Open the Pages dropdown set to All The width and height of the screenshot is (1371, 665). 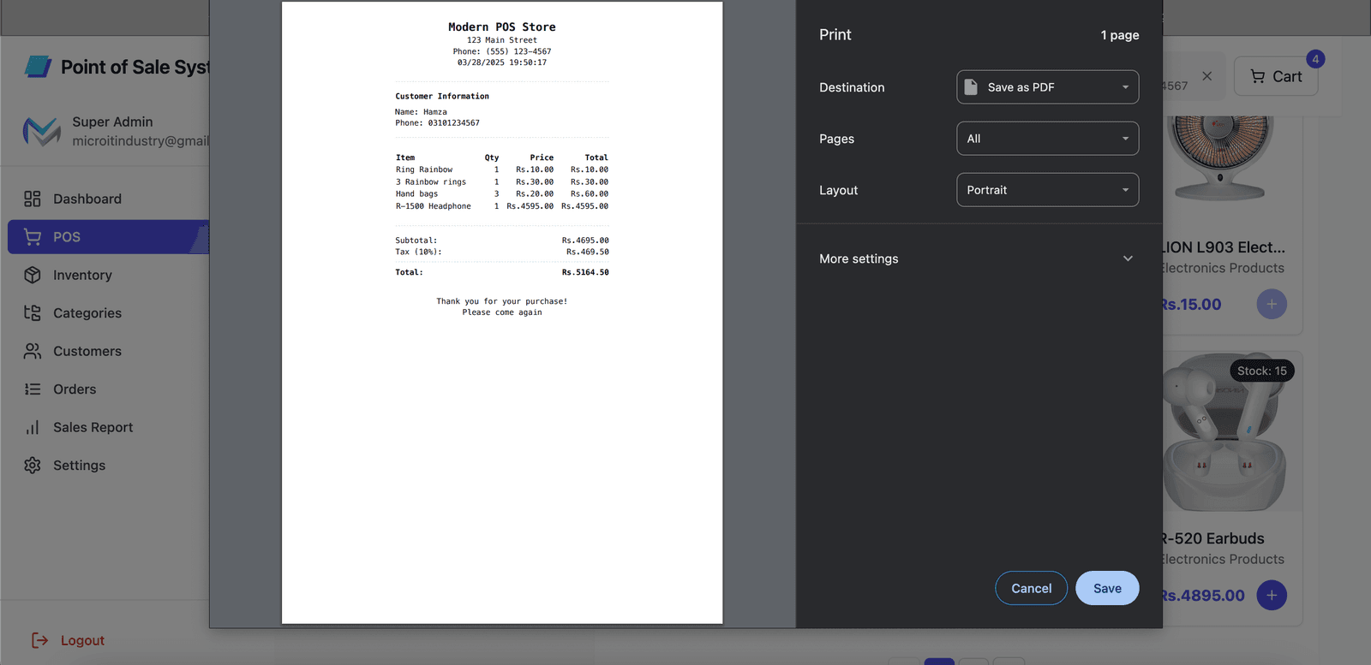pyautogui.click(x=1047, y=139)
